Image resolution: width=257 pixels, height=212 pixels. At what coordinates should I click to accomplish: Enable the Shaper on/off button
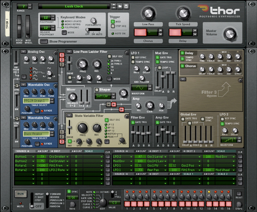(97, 90)
